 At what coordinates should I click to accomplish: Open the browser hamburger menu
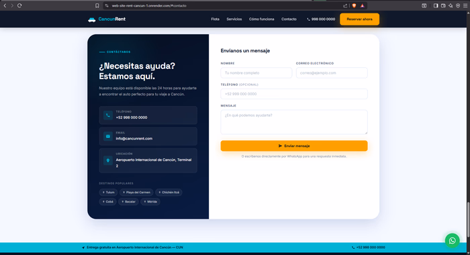pos(465,5)
